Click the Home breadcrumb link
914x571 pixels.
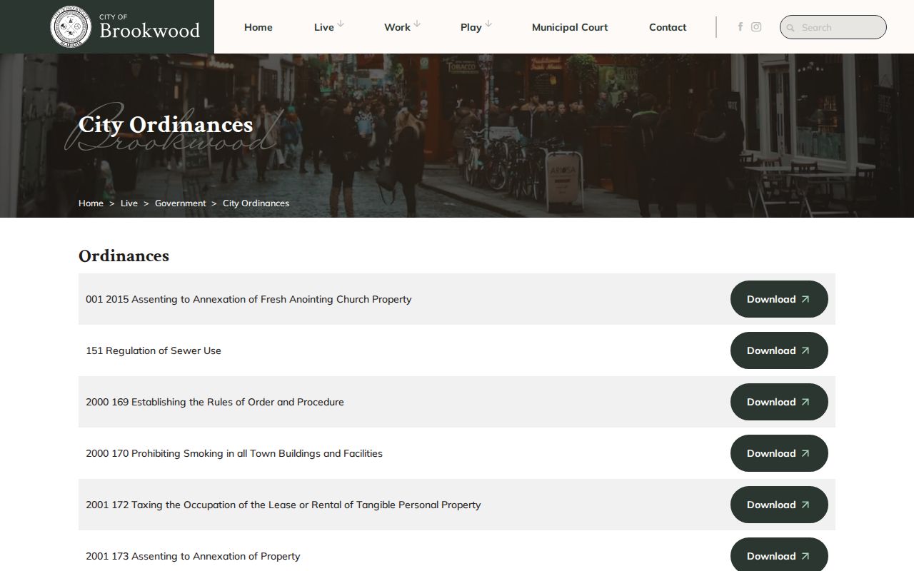[91, 203]
